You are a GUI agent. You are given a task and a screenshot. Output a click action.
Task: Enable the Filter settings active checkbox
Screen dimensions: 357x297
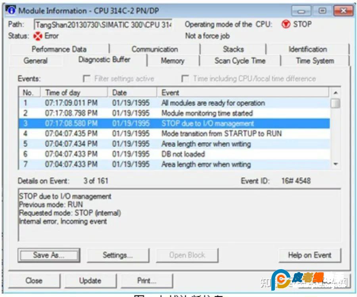86,79
